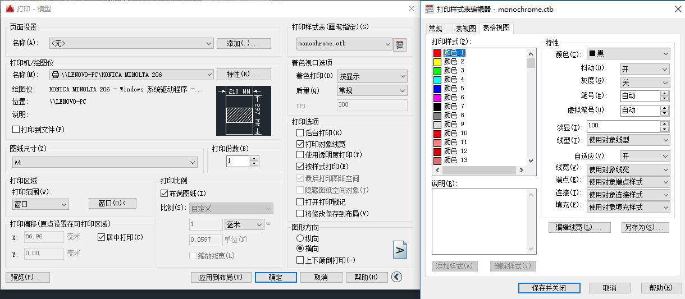Open plot style table editor icon beside monochrome.ctb
This screenshot has height=299, width=685.
click(400, 44)
